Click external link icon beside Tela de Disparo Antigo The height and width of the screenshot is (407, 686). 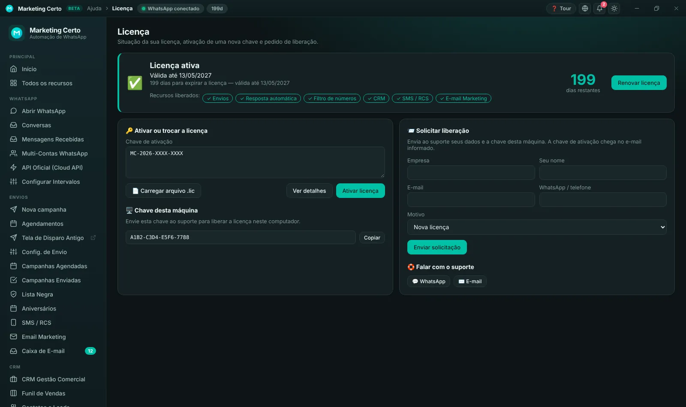[x=93, y=238]
